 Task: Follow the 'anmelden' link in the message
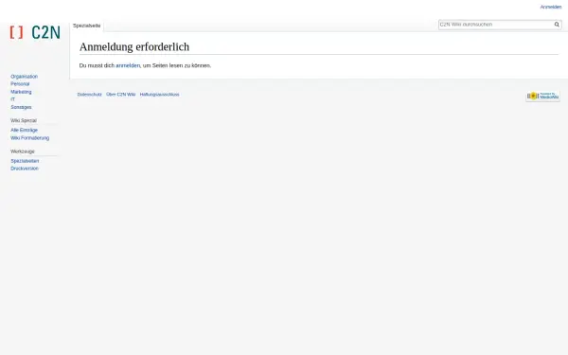pos(128,65)
